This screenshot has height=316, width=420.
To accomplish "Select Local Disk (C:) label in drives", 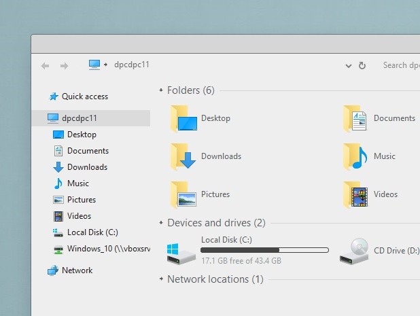I will point(226,240).
